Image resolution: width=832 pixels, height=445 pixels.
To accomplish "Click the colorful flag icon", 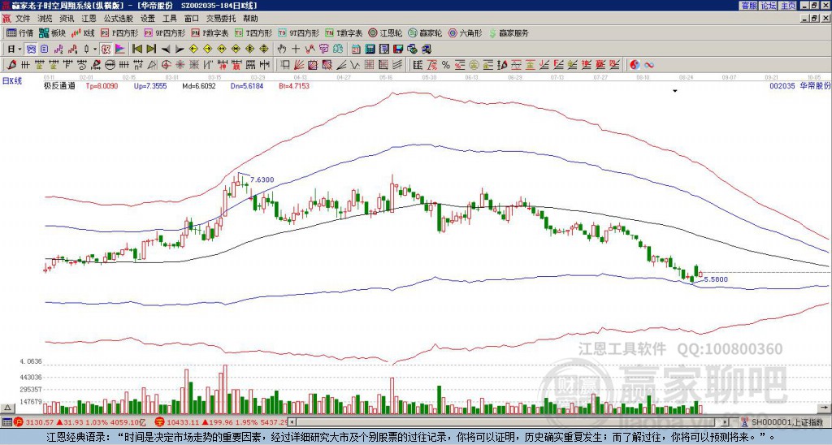I will [x=120, y=50].
